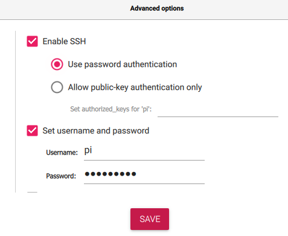288x236 pixels.
Task: Click the masked password dots
Action: (x=110, y=174)
